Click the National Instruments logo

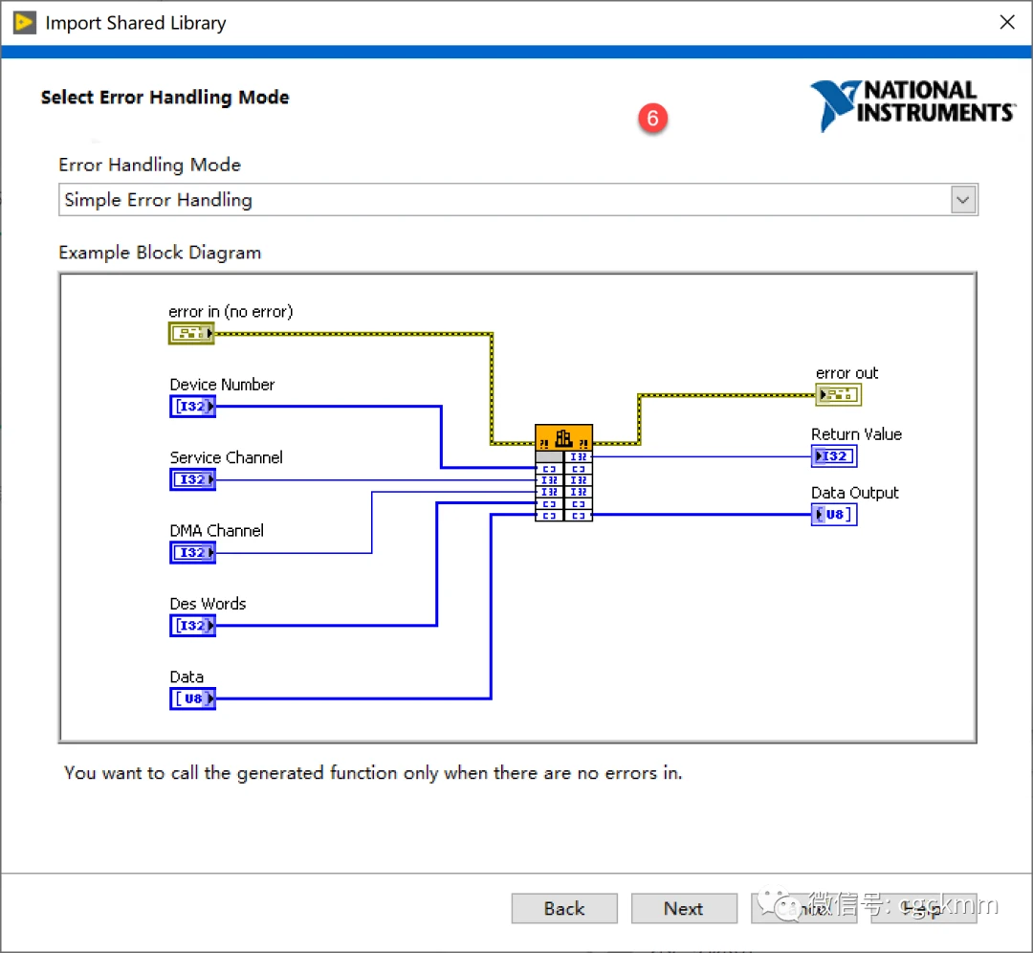coord(912,103)
